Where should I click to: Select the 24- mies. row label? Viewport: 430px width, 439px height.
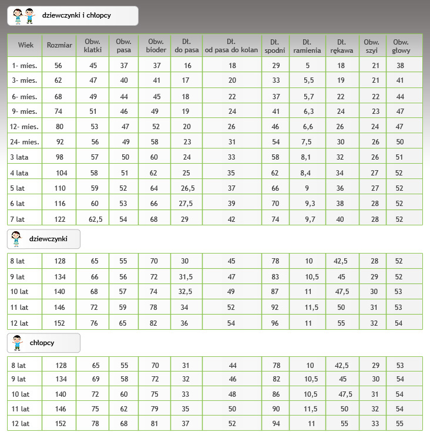point(25,142)
